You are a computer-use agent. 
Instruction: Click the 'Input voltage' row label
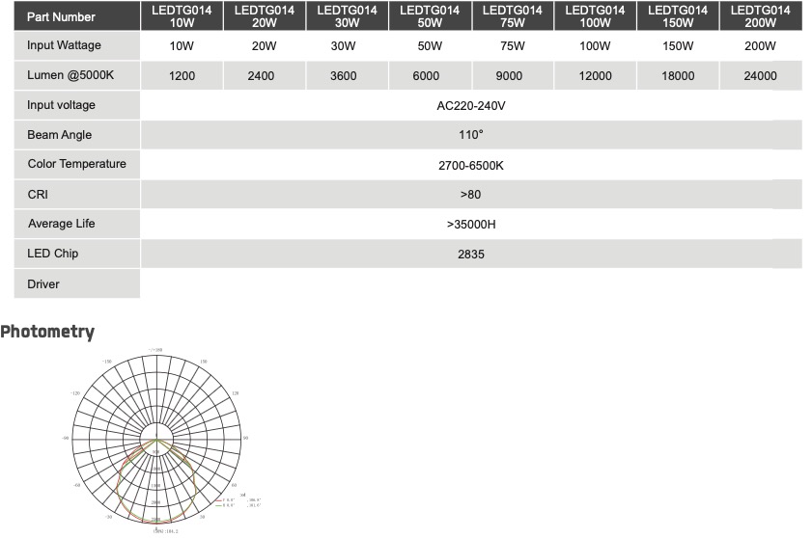coord(76,105)
